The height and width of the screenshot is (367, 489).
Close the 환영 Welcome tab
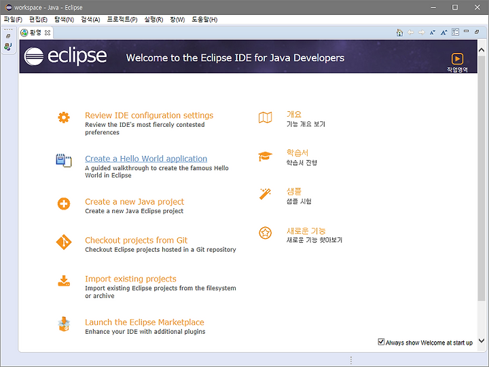tap(48, 33)
